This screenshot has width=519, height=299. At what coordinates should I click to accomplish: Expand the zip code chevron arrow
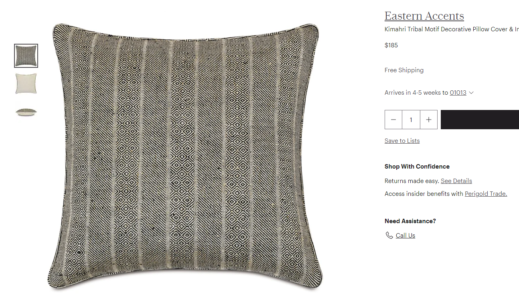coord(471,93)
